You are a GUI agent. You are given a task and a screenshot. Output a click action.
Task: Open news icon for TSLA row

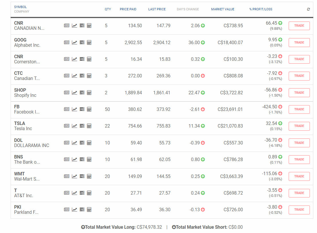pyautogui.click(x=66, y=126)
